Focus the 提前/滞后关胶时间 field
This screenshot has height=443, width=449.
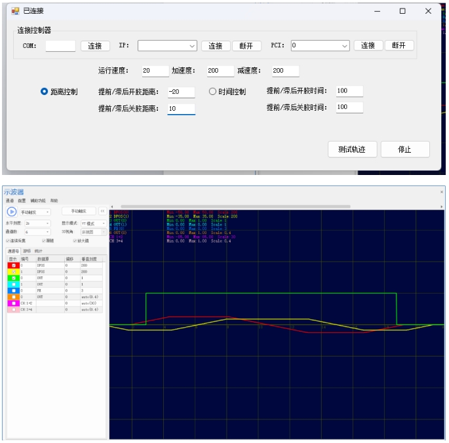click(349, 107)
